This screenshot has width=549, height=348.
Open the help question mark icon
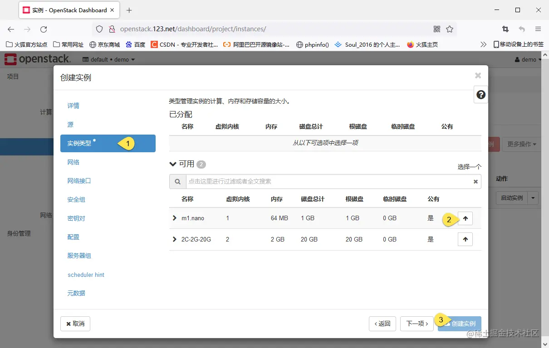481,95
